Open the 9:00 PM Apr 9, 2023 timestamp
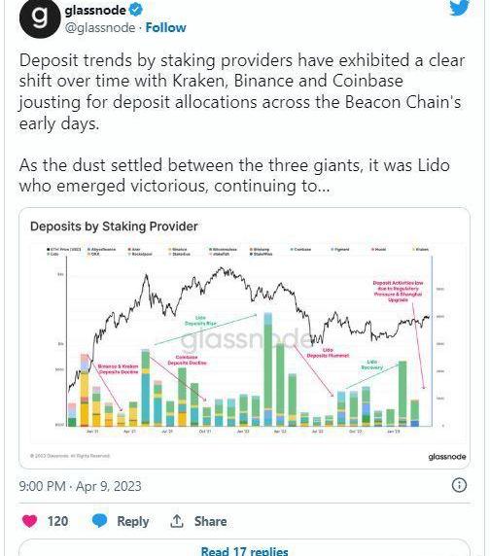 tap(81, 486)
